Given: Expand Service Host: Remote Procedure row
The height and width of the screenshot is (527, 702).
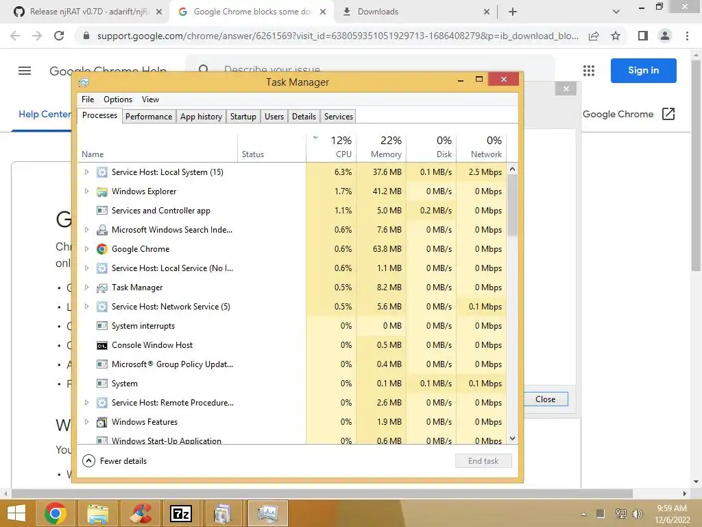Looking at the screenshot, I should [86, 402].
